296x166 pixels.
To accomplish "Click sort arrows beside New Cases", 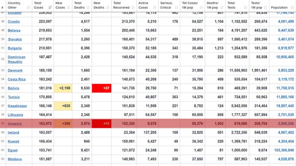I will tap(69, 8).
